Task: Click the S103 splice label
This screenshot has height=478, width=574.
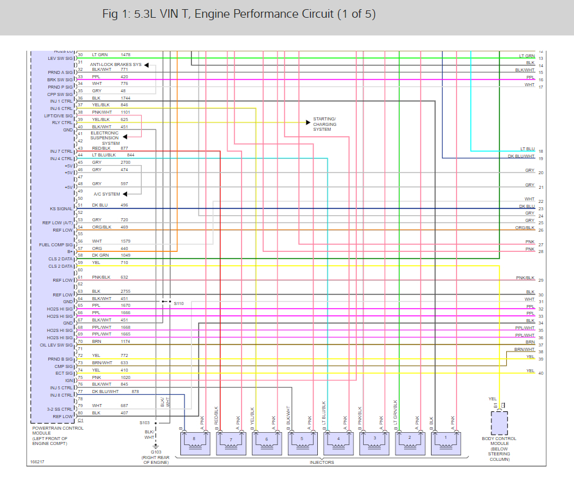Action: (145, 423)
